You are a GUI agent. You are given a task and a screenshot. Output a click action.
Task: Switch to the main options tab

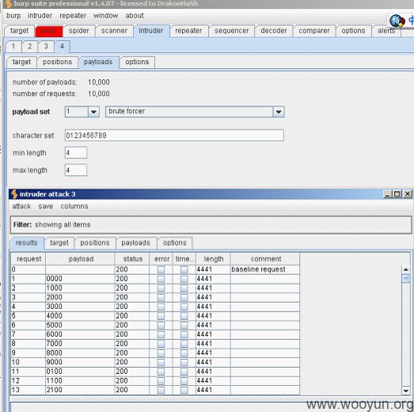tap(353, 31)
